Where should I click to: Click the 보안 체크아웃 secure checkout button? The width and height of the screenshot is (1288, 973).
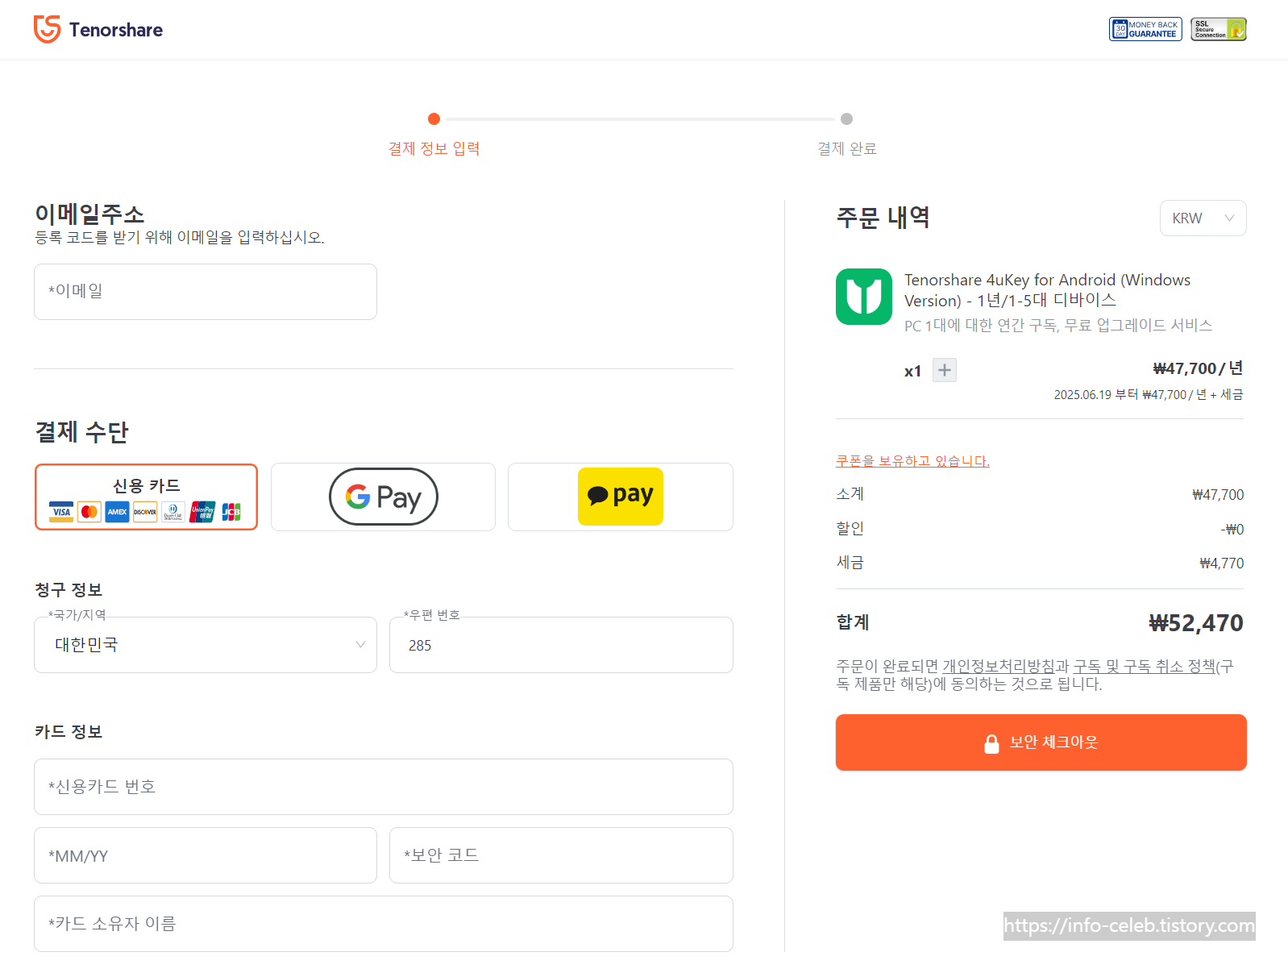[x=1041, y=742]
